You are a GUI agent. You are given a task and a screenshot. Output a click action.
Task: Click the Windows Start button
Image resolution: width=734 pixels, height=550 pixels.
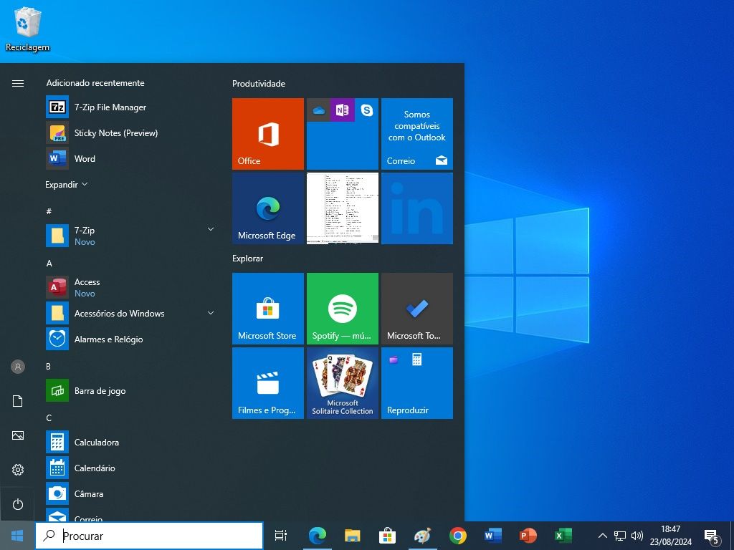(x=17, y=536)
